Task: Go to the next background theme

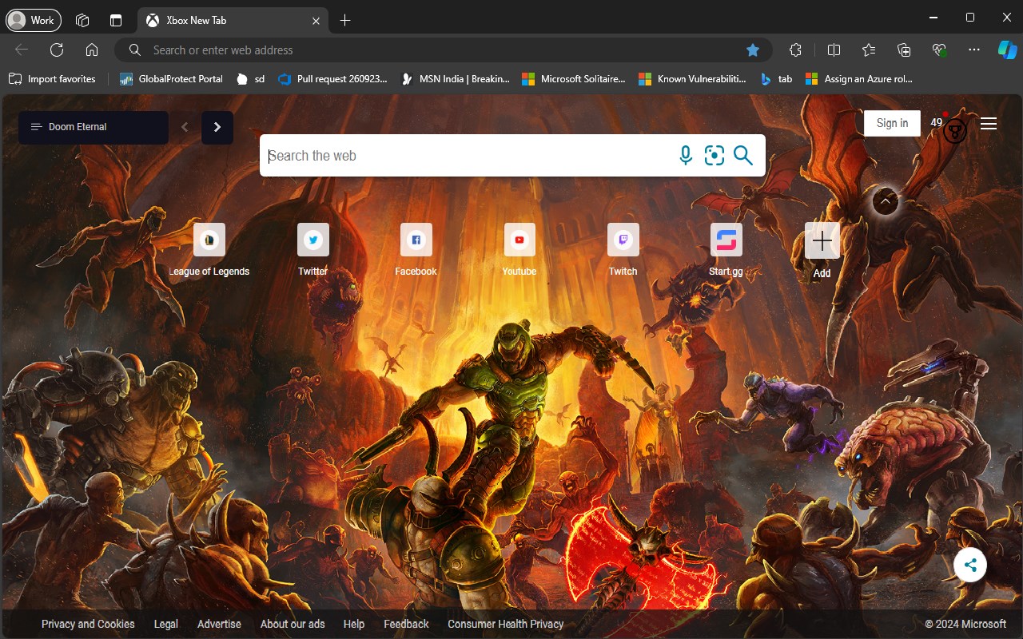Action: [217, 128]
